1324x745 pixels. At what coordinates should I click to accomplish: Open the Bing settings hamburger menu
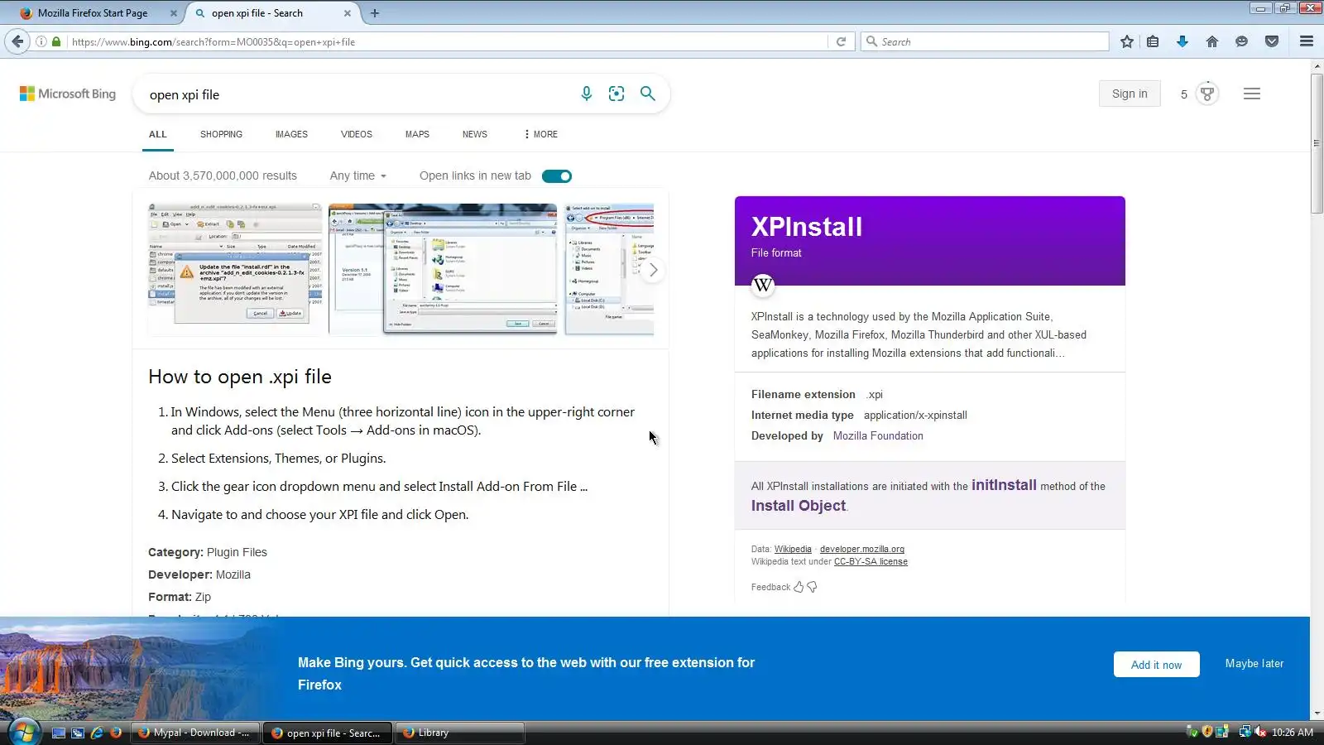[1252, 94]
